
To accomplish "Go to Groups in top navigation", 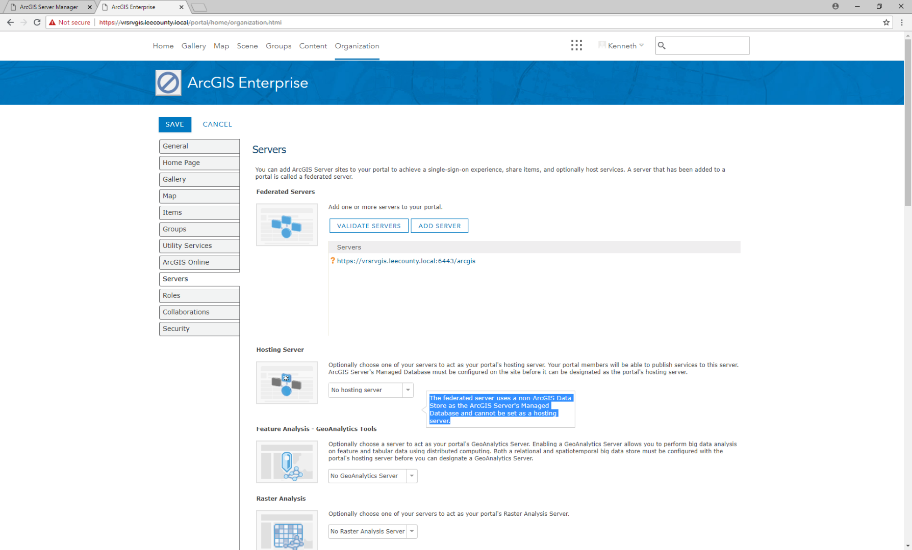I will (278, 46).
